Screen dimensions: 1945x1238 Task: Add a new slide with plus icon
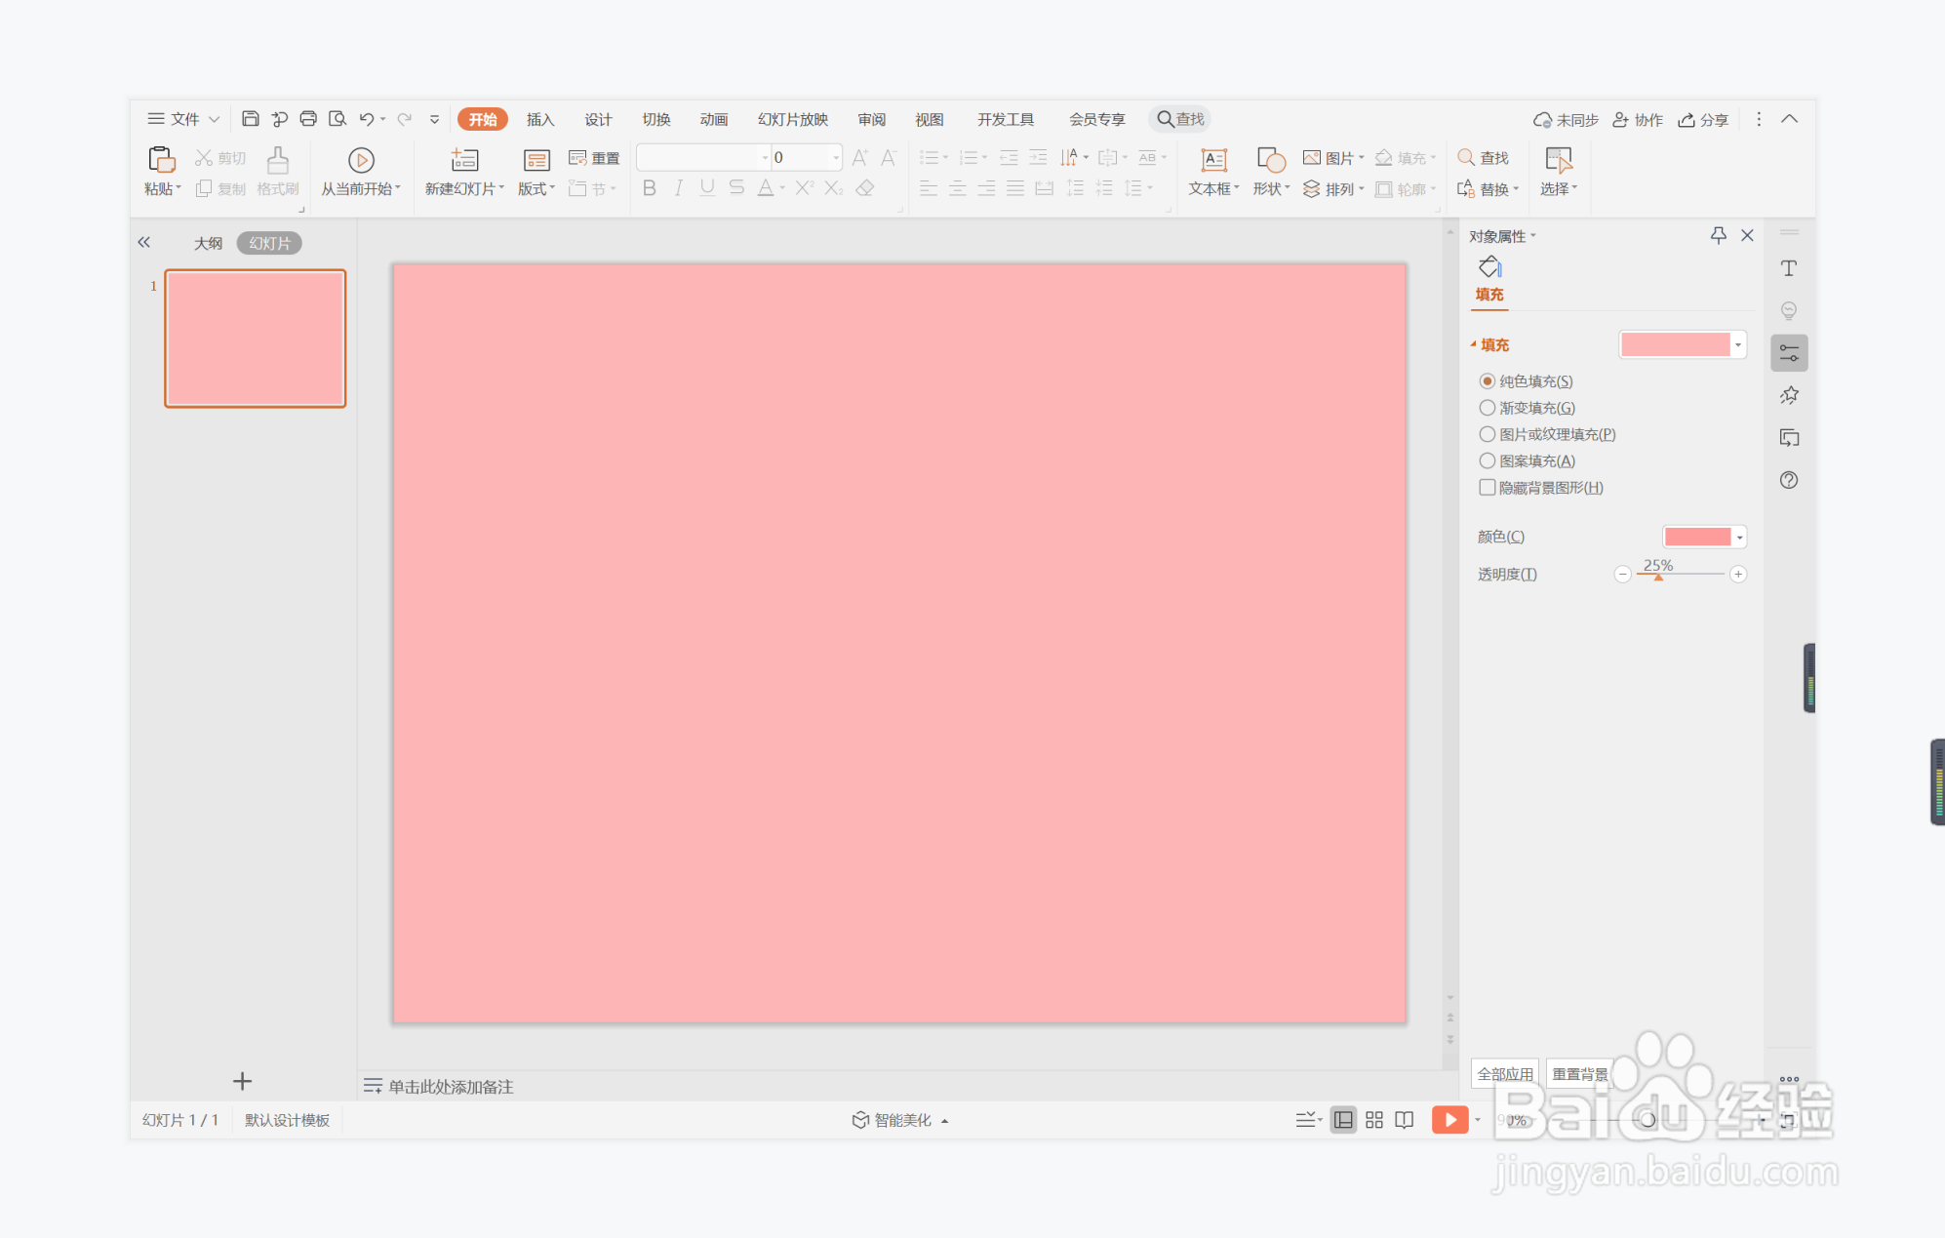[x=242, y=1081]
